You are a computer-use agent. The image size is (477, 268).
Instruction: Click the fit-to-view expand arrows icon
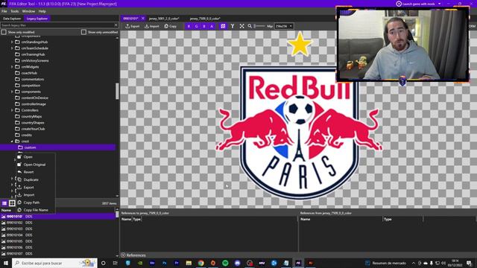tap(241, 26)
